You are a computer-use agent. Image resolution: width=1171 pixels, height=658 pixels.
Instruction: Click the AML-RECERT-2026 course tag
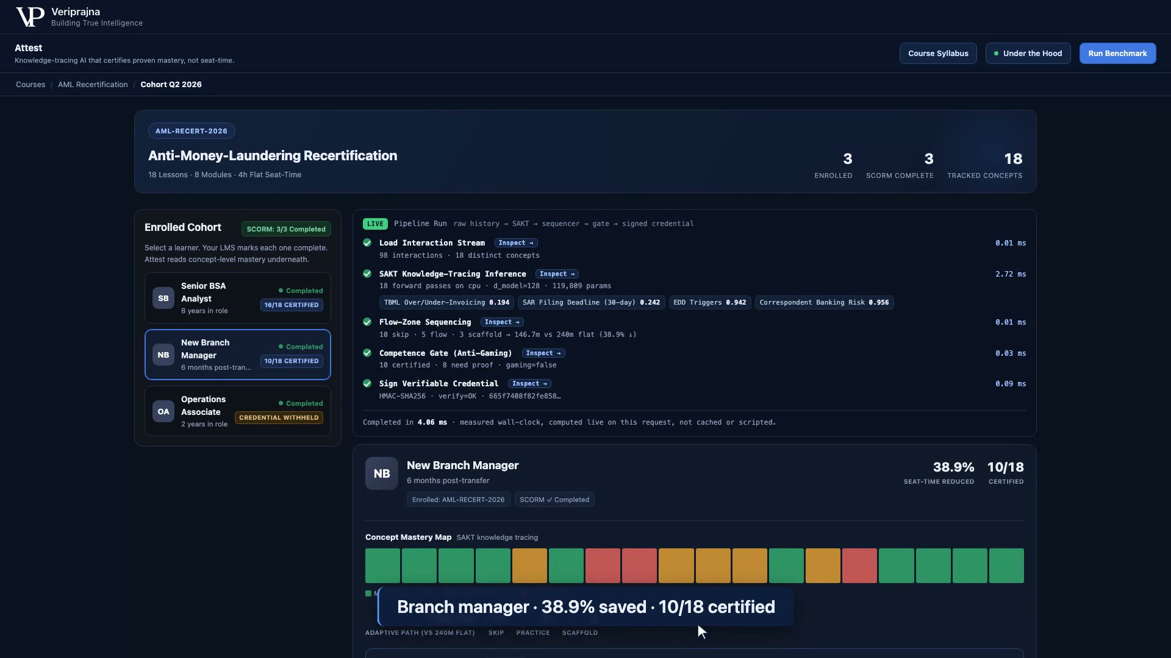(192, 131)
